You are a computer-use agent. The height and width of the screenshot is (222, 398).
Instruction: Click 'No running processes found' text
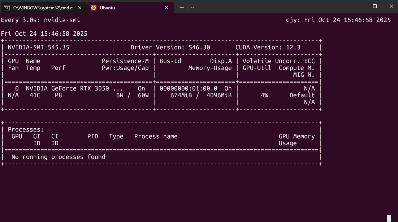point(59,157)
